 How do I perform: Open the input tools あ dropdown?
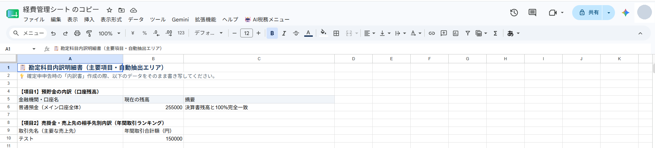[x=513, y=33]
